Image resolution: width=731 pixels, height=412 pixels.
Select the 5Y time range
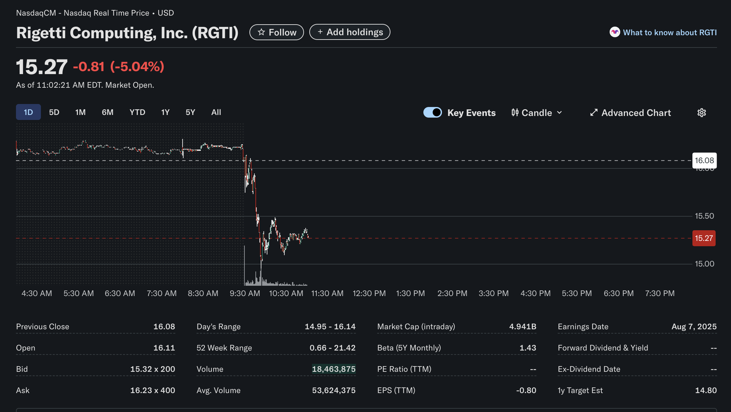pyautogui.click(x=190, y=112)
